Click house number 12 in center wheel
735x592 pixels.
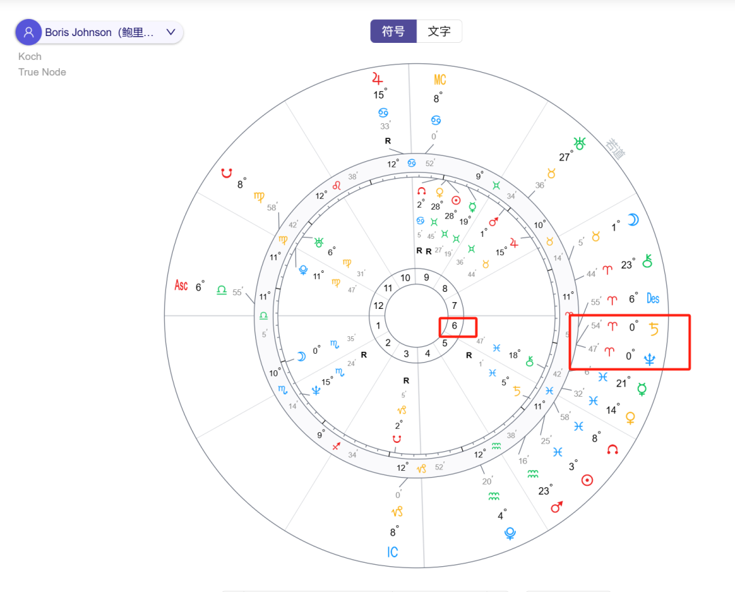pyautogui.click(x=379, y=306)
